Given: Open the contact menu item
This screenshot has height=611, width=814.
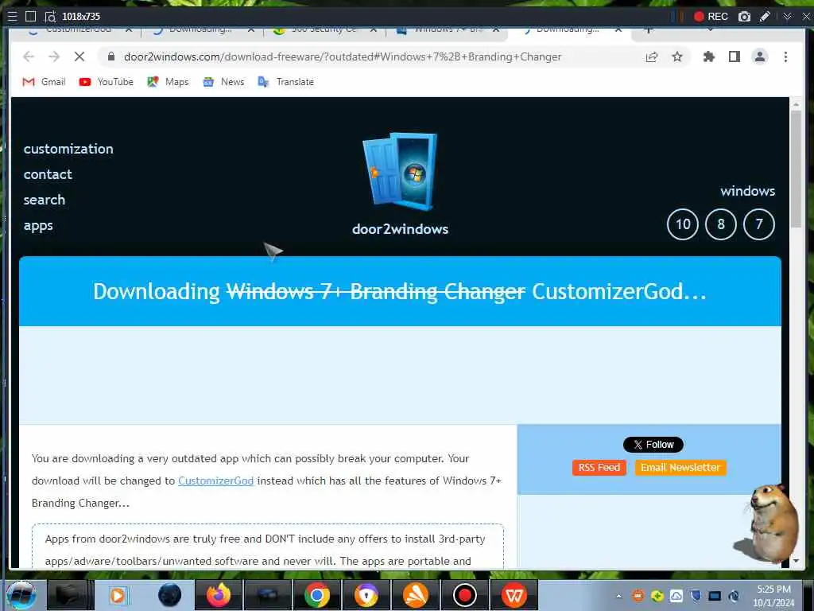Looking at the screenshot, I should coord(48,174).
